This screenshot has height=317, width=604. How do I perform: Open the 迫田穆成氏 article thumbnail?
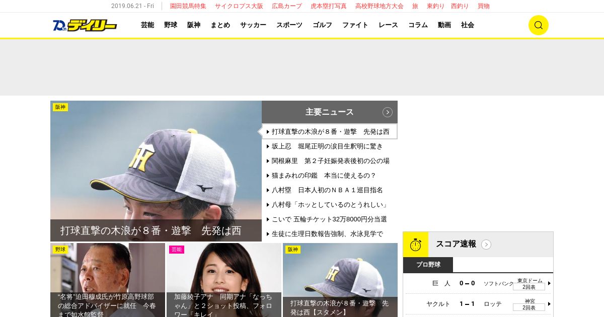coord(108,280)
